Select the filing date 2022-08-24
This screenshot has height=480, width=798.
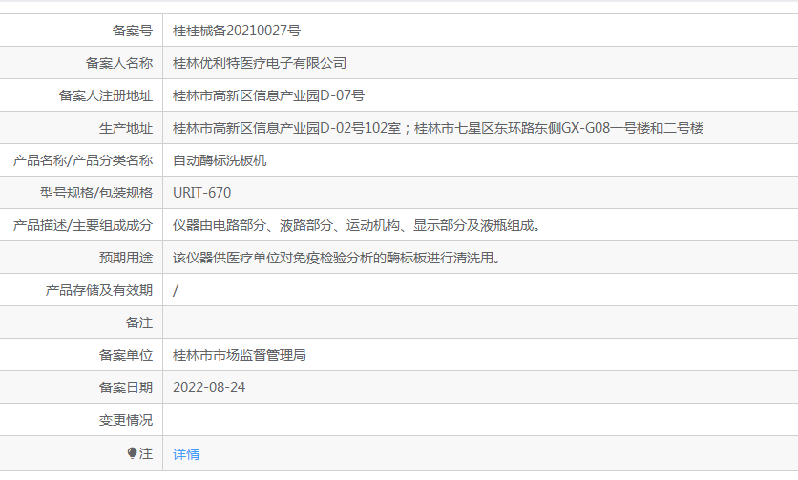[209, 387]
